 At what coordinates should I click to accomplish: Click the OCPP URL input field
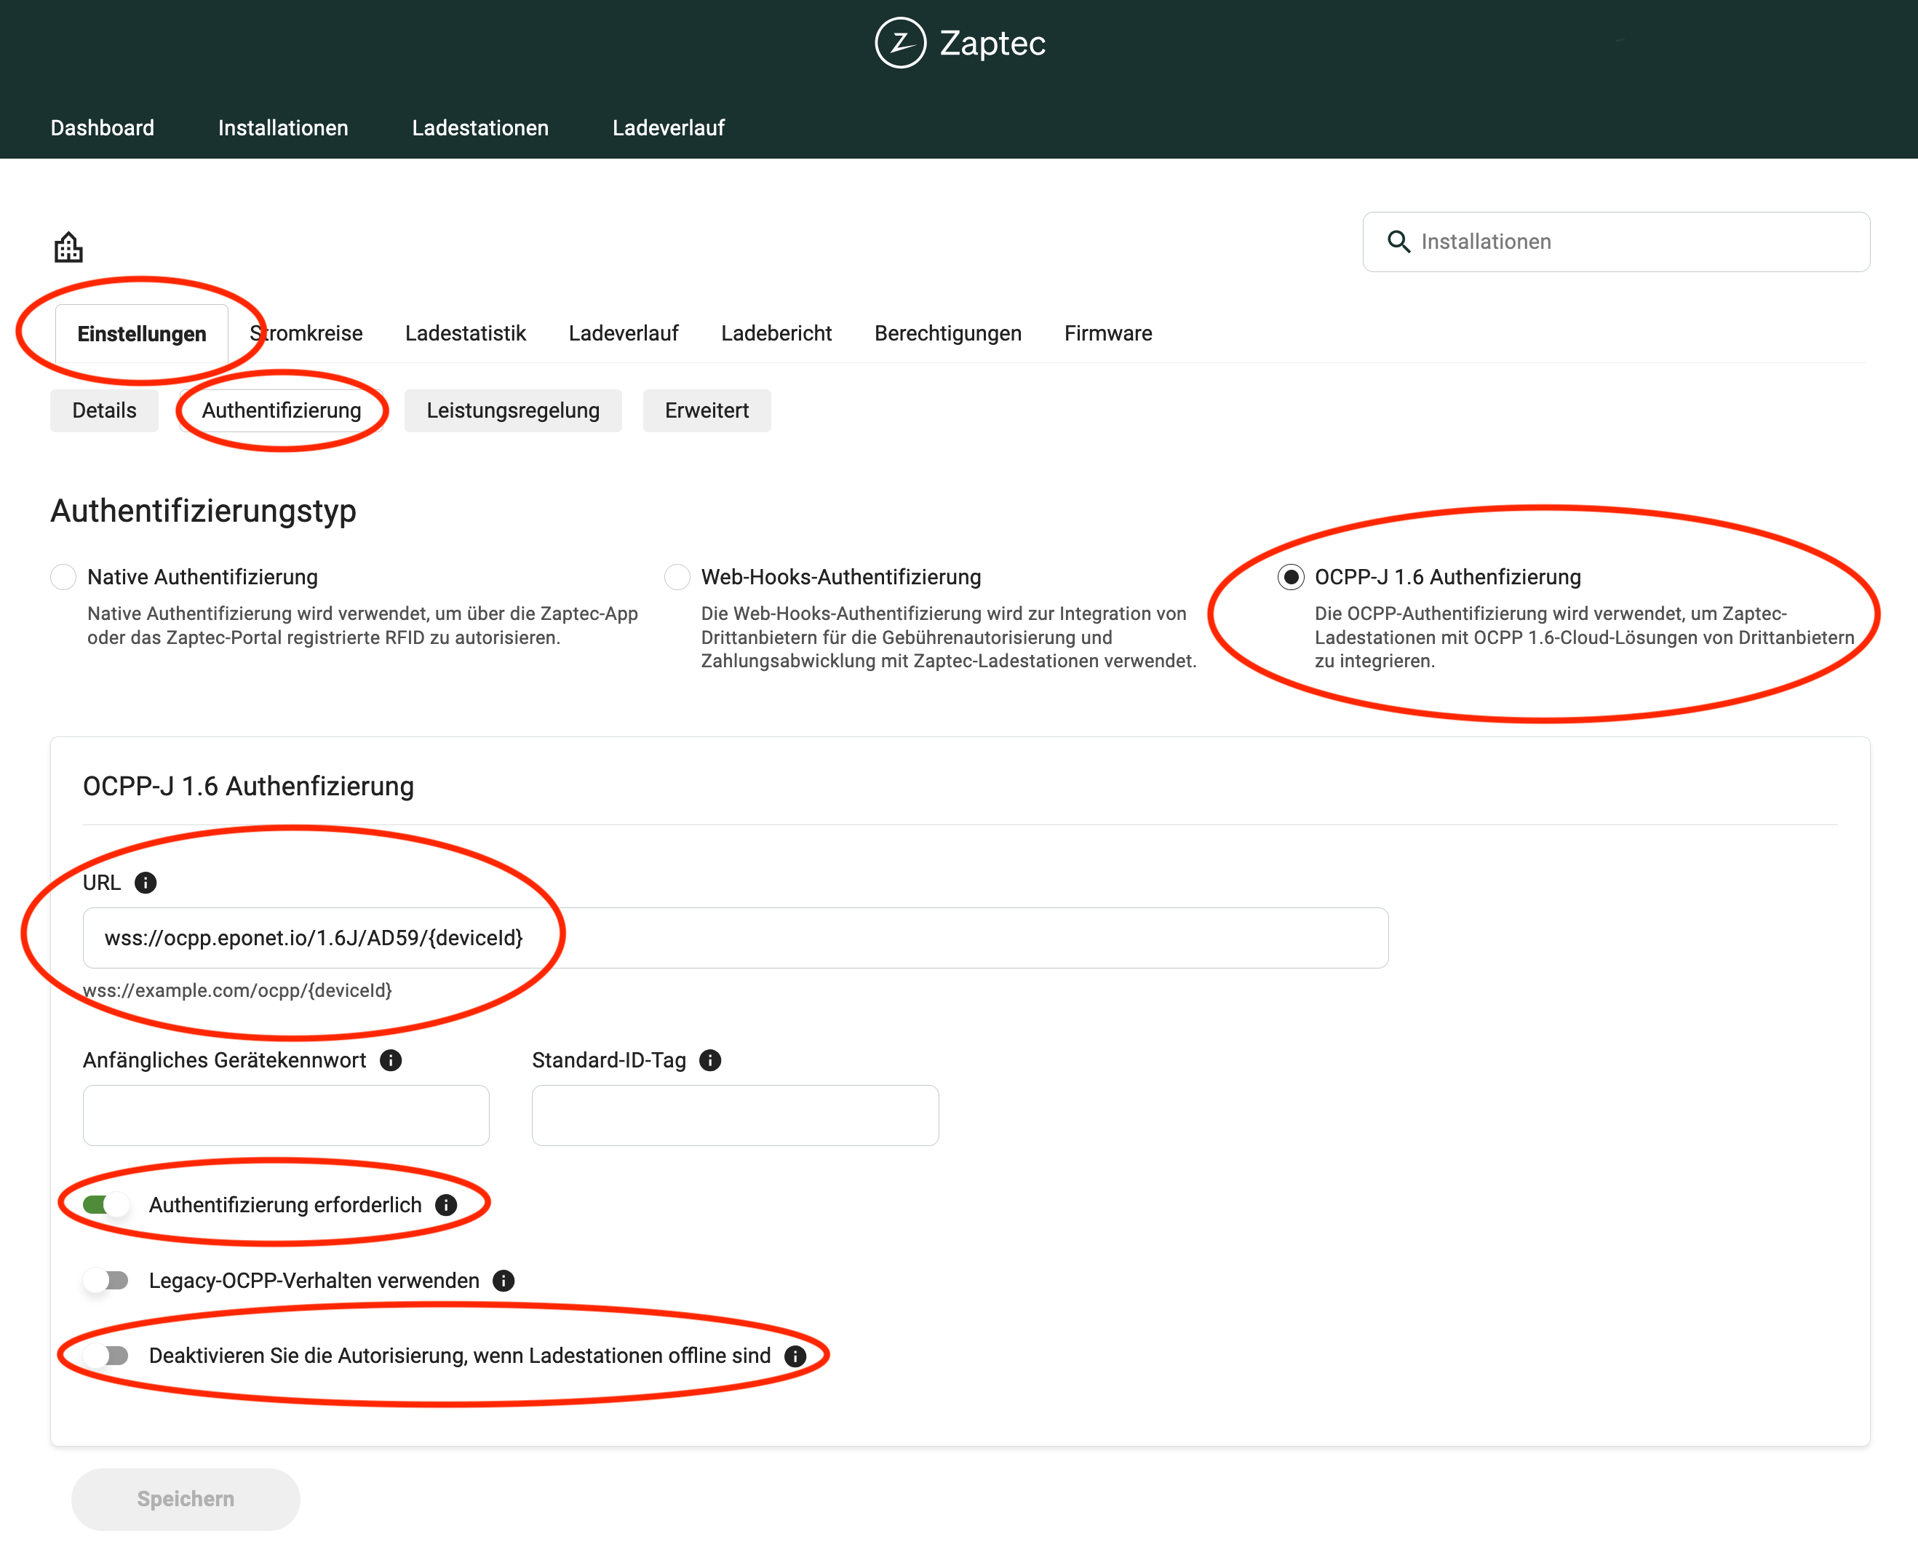coord(736,938)
